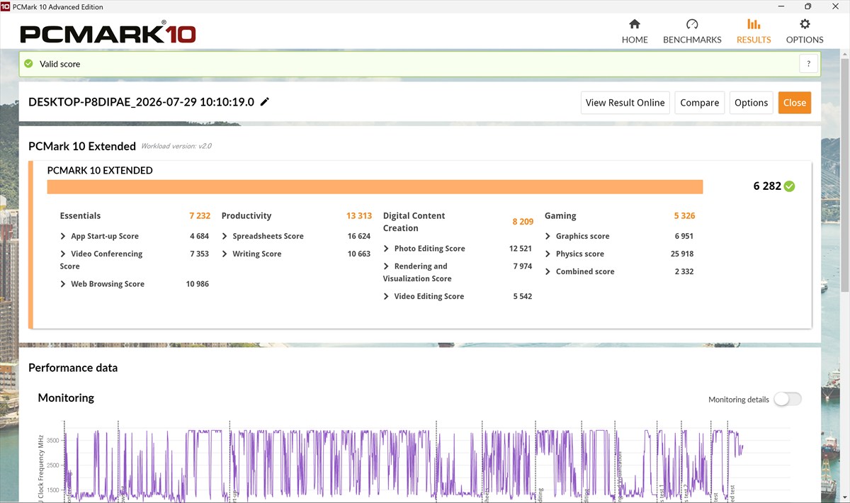Toggle the Monitoring details switch
The image size is (850, 503).
point(788,400)
